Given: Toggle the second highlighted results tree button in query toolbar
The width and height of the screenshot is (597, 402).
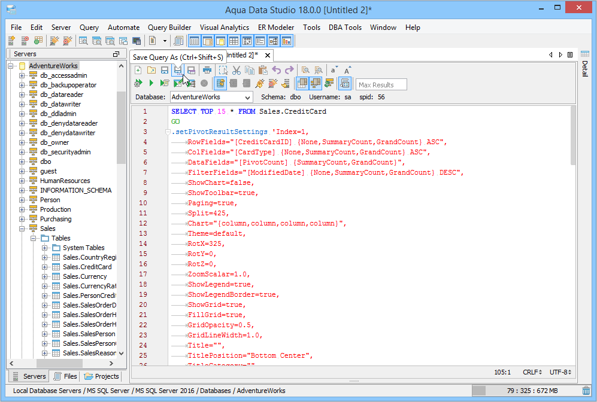Looking at the screenshot, I should click(x=316, y=83).
